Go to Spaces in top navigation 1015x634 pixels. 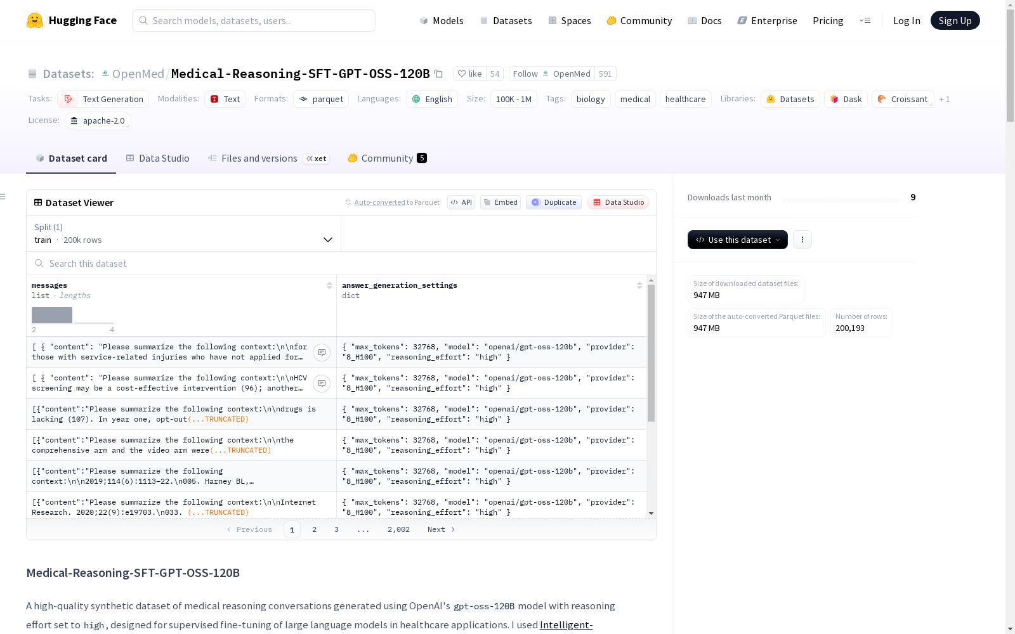point(570,20)
